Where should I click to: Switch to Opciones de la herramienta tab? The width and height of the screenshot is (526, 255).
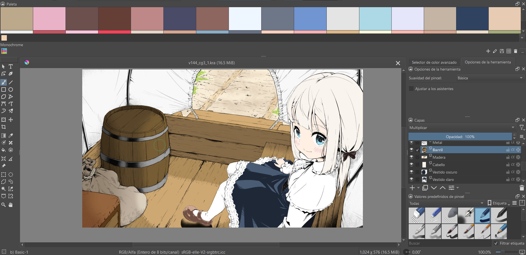488,62
